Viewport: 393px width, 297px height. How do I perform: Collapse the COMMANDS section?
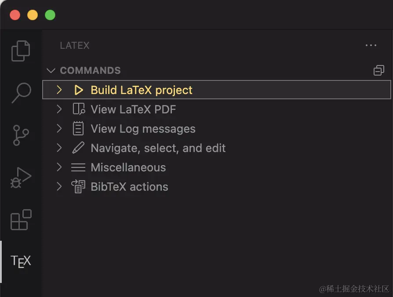(x=51, y=70)
